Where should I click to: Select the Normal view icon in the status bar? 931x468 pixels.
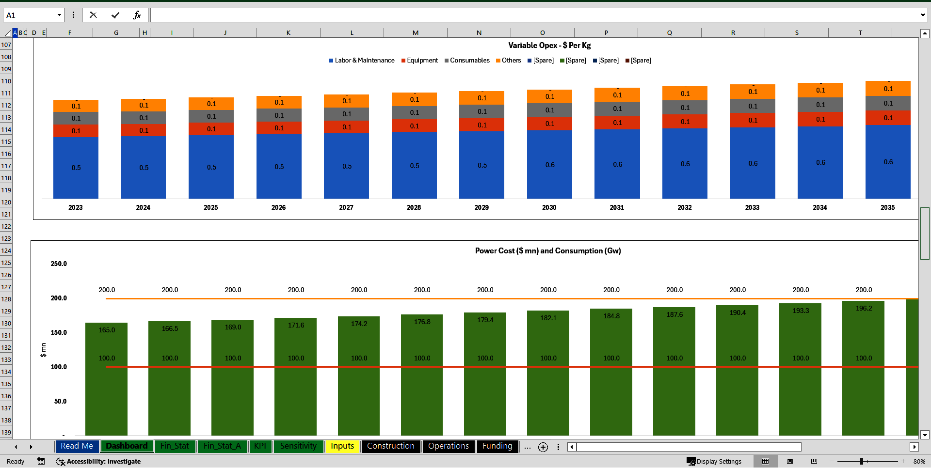[x=766, y=461]
